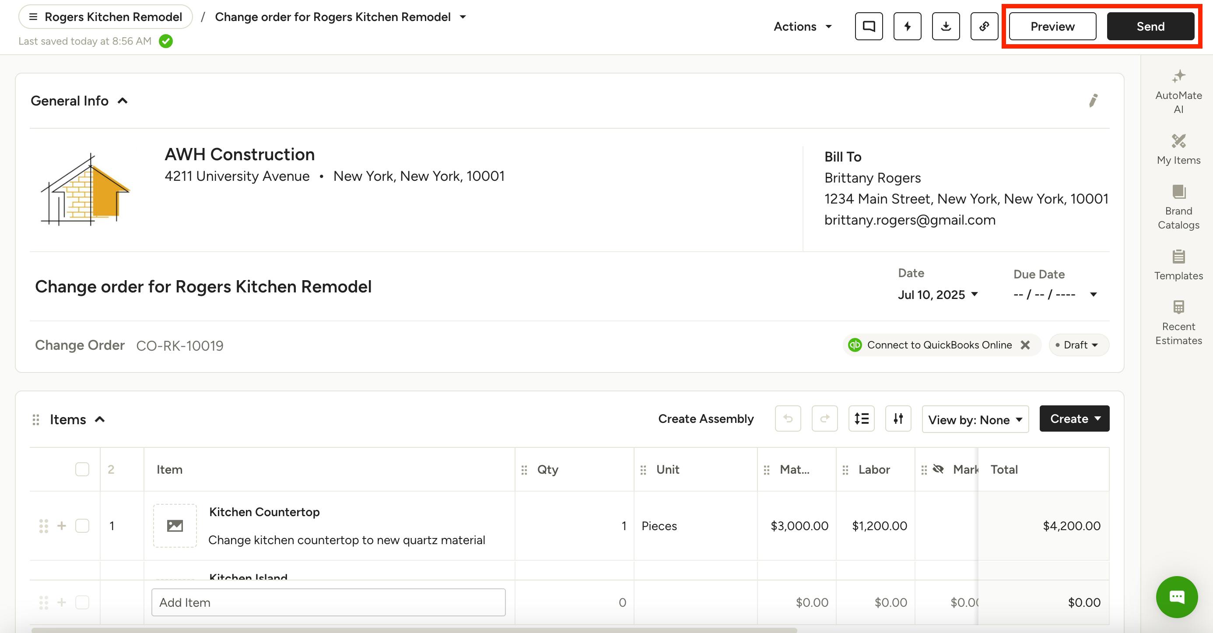Click the row spacing icon in Items
Viewport: 1213px width, 633px height.
861,418
